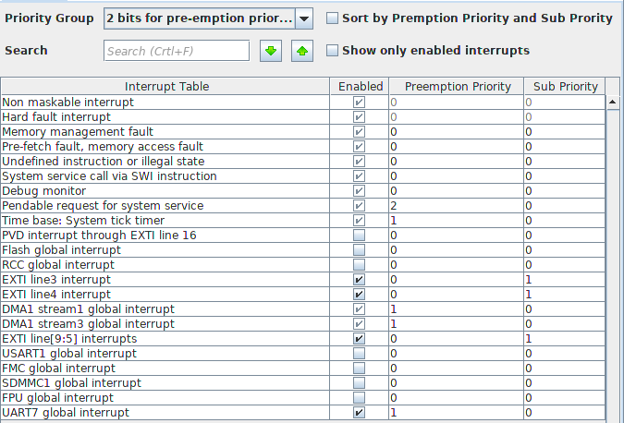The height and width of the screenshot is (423, 624).
Task: Open the Priority Group dropdown arrow
Action: 304,18
